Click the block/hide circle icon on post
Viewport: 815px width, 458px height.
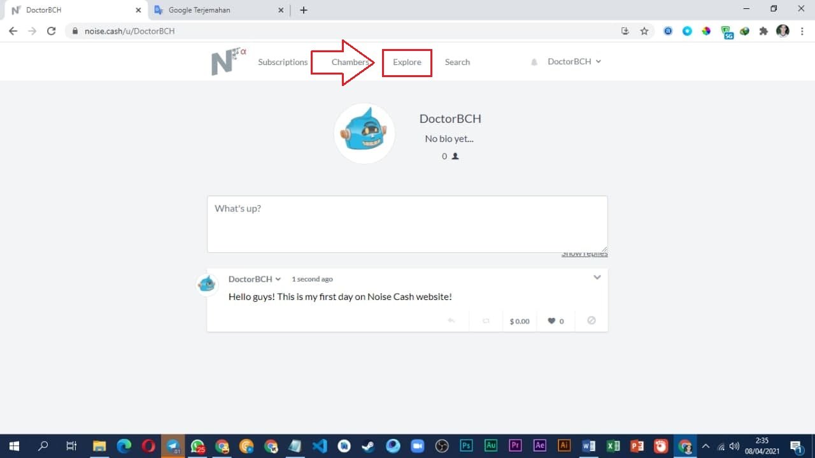tap(592, 320)
